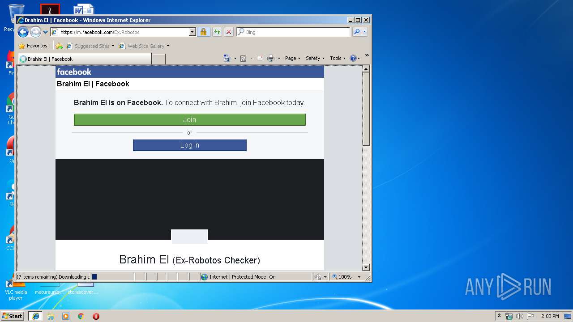Viewport: 573px width, 322px height.
Task: Click the search magnifier button
Action: tap(357, 32)
